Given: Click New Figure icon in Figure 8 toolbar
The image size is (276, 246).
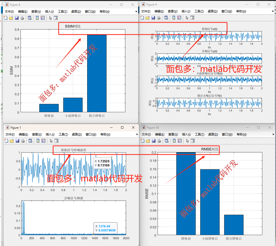Looking at the screenshot, I should pos(6,18).
